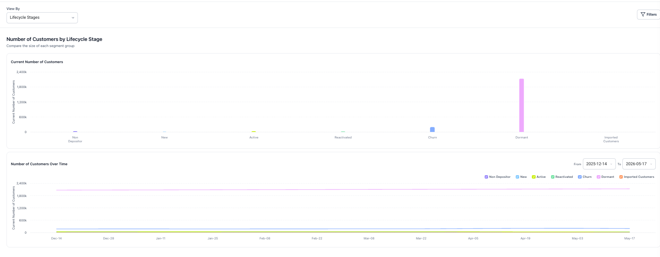Click the 'Dec-14' axis label
The image size is (660, 257).
[x=56, y=238]
